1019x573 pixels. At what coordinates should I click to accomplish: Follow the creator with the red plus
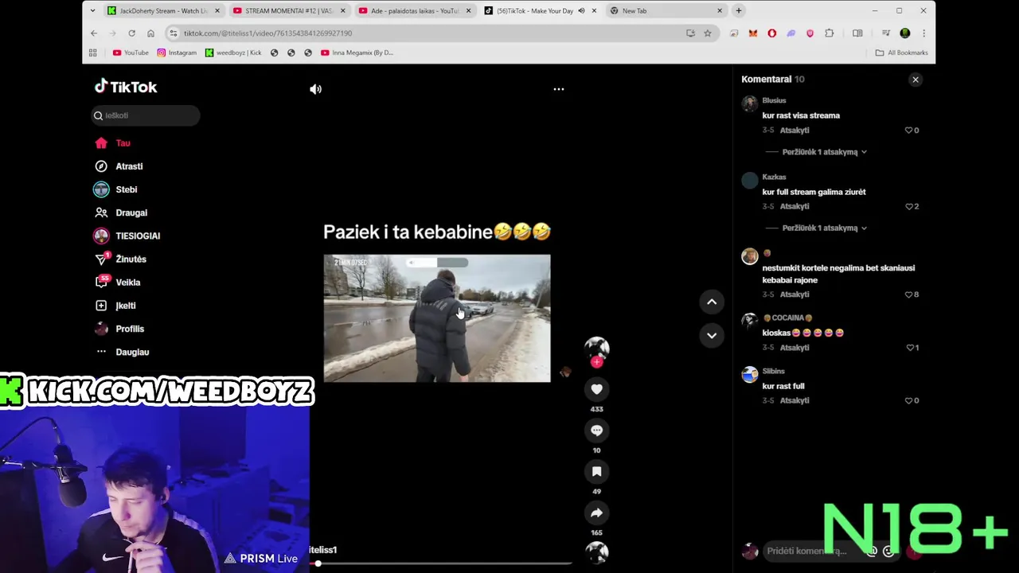(596, 362)
